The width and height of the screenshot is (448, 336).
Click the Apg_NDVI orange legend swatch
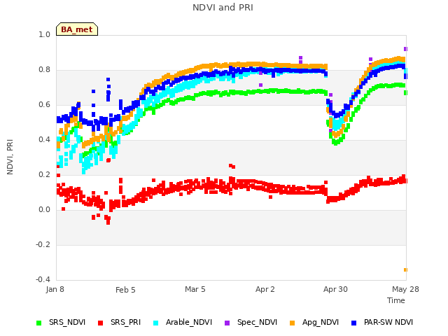292,323
